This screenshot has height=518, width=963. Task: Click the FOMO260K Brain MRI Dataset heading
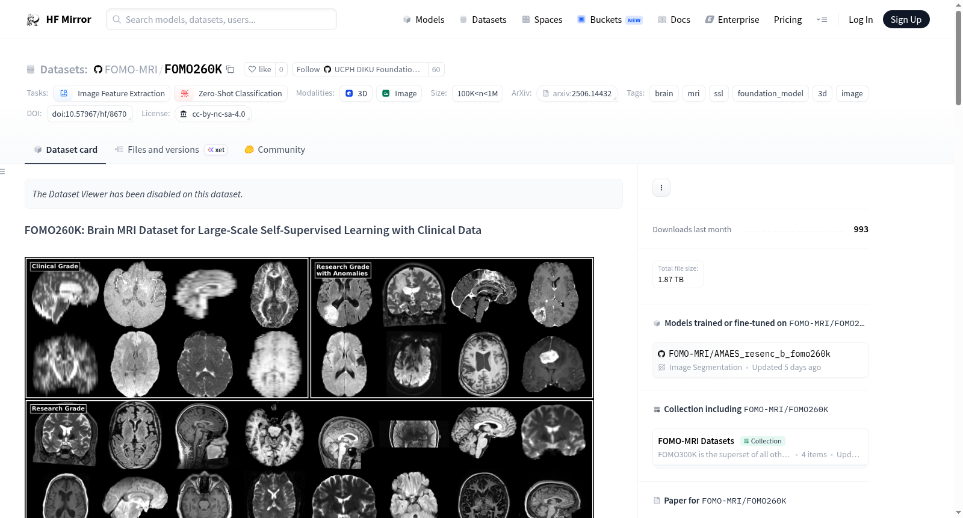click(253, 230)
